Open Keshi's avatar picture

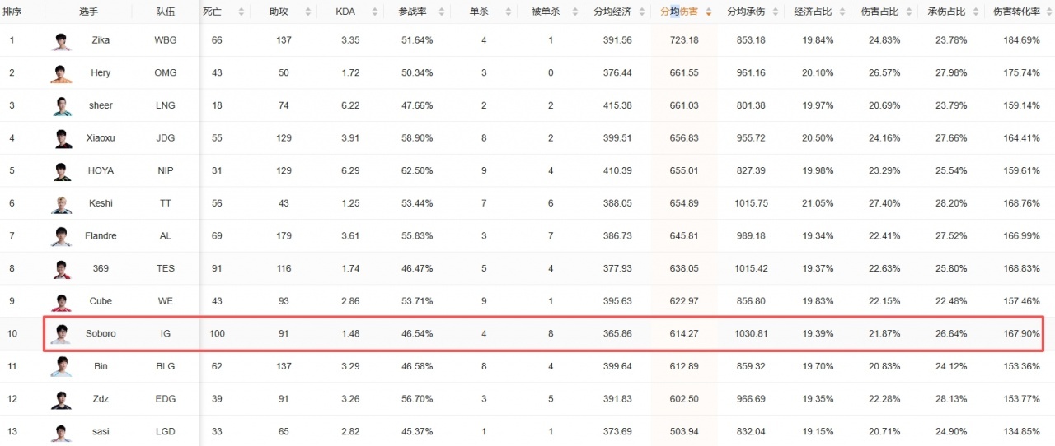point(61,203)
